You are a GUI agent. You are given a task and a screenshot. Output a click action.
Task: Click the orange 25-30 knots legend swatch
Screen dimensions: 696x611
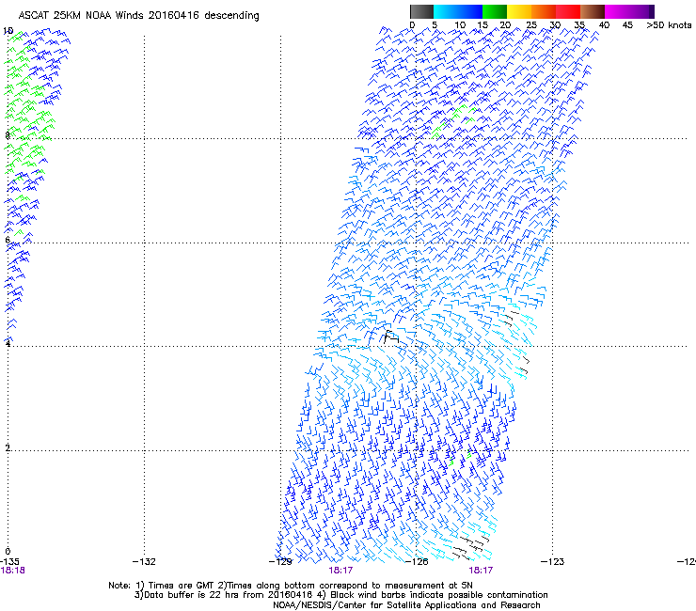click(x=544, y=11)
